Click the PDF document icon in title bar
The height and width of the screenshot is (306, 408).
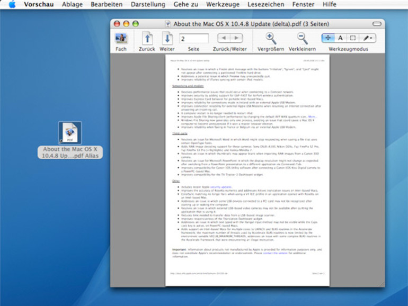click(x=168, y=24)
